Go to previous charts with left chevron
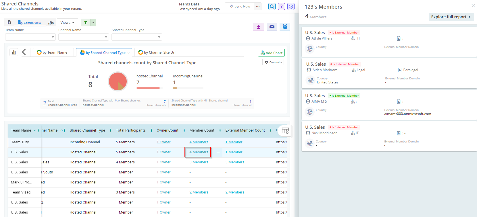 pos(24,52)
